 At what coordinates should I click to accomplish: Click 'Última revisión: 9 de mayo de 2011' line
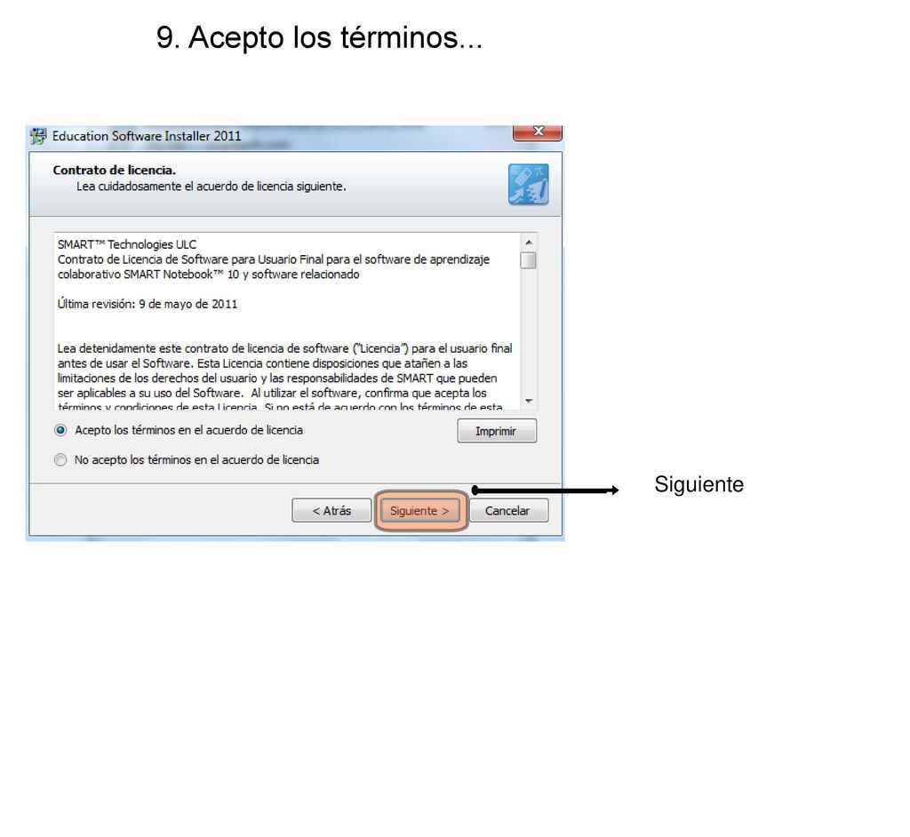[x=148, y=304]
